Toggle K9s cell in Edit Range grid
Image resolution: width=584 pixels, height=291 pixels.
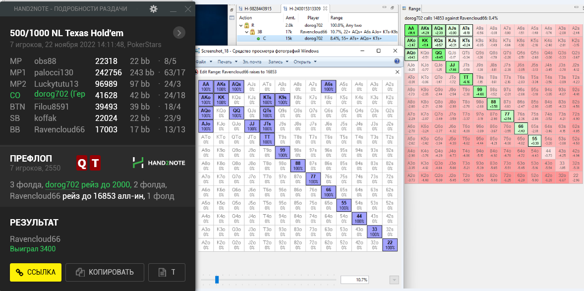point(282,99)
